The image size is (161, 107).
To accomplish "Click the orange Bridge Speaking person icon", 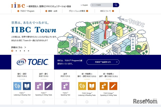I will coord(104,86).
